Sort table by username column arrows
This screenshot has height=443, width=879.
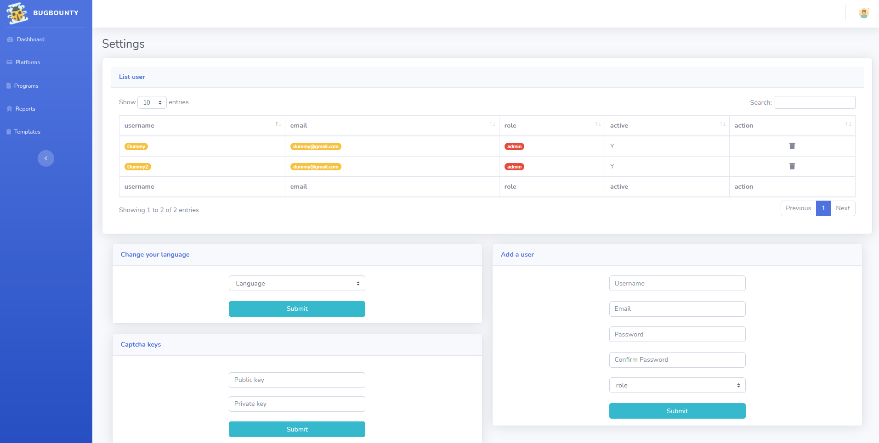pos(278,124)
